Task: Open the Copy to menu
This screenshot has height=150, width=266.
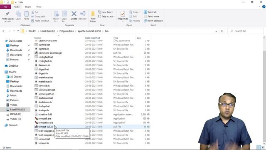Action: click(x=64, y=17)
